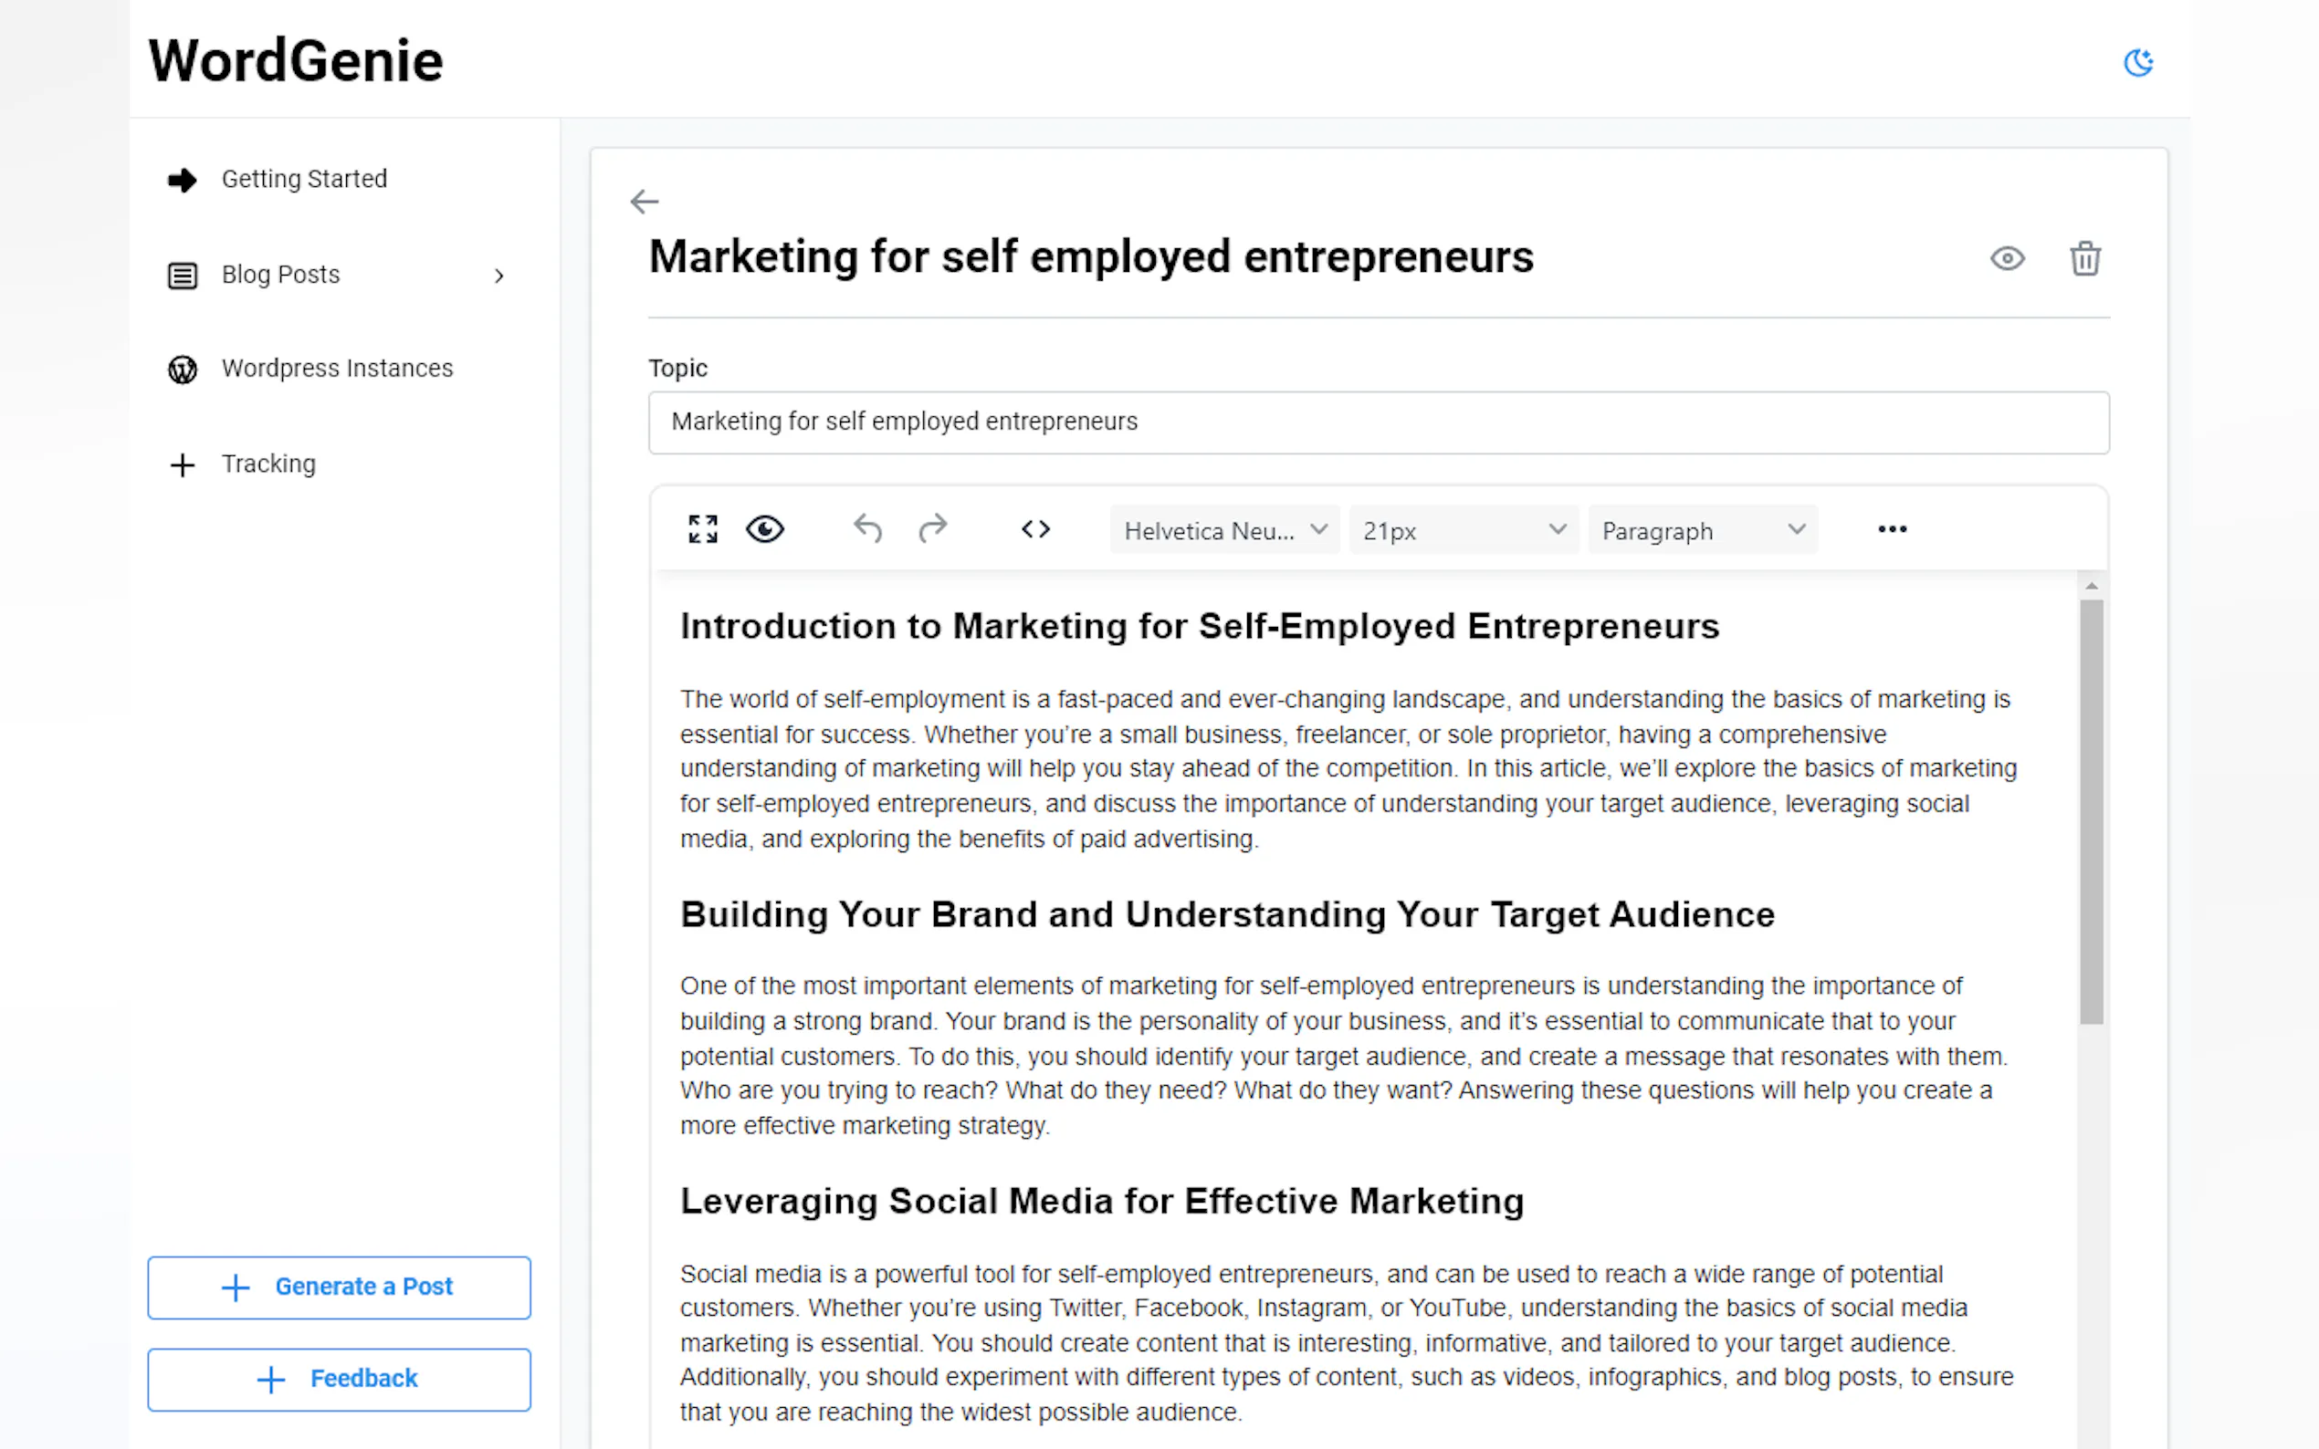Open the Paragraph format dropdown

click(1703, 530)
